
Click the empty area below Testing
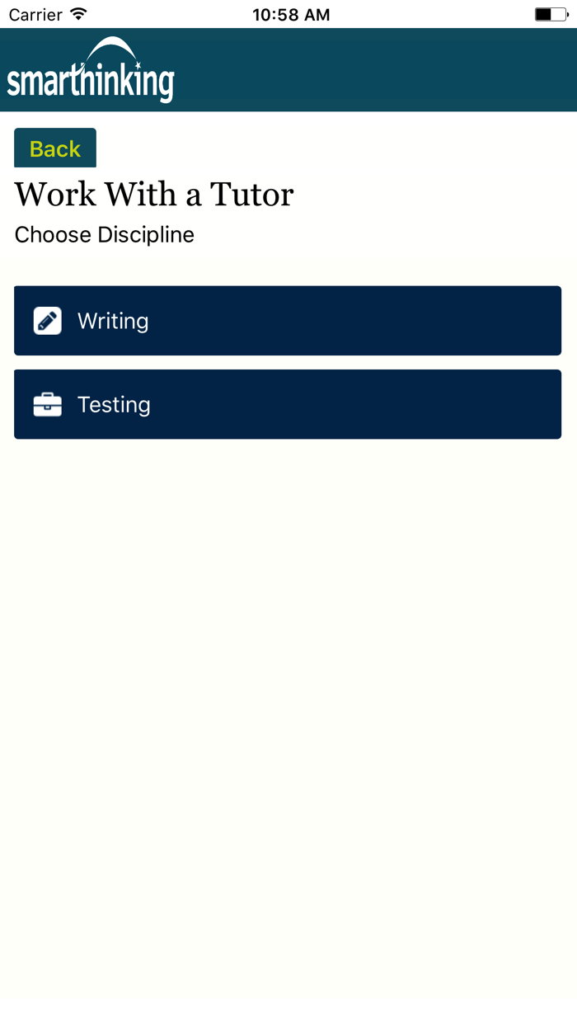(x=288, y=577)
